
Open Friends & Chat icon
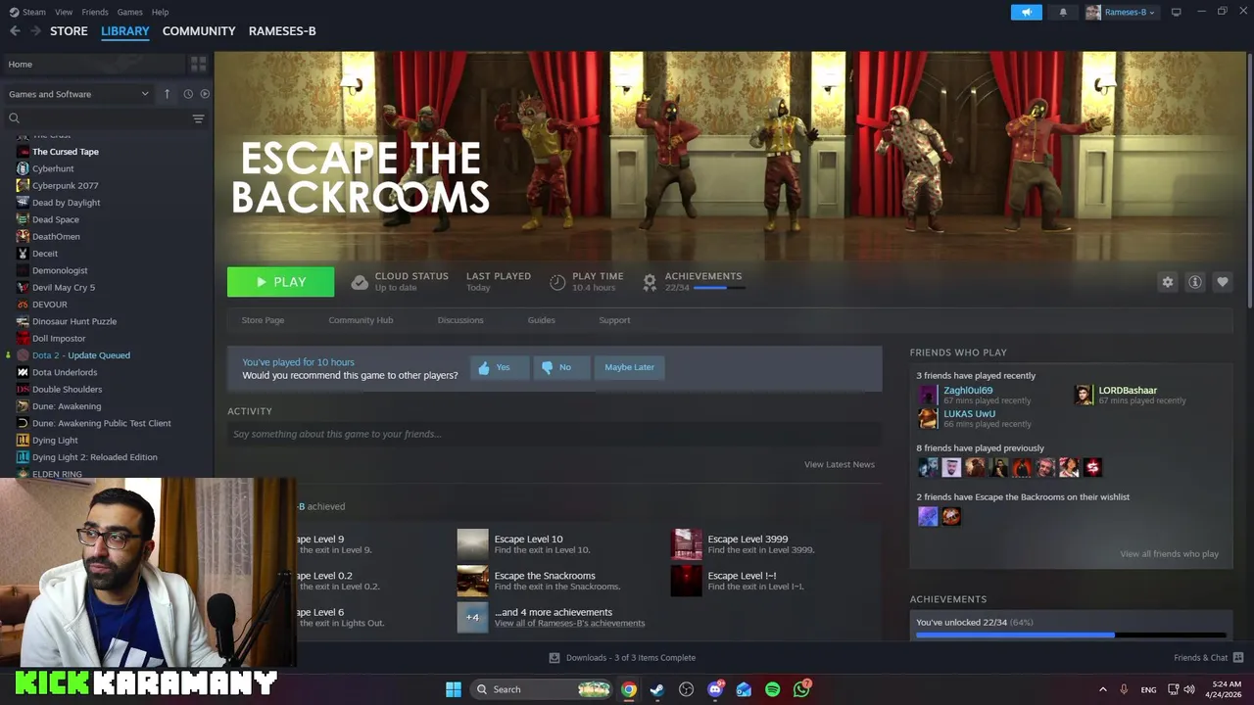(1238, 657)
